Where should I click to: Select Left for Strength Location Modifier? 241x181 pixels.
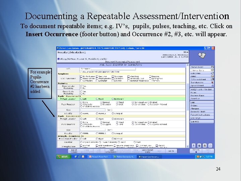pos(81,139)
